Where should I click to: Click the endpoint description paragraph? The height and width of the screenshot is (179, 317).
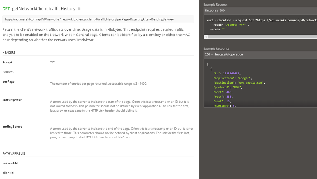96,35
